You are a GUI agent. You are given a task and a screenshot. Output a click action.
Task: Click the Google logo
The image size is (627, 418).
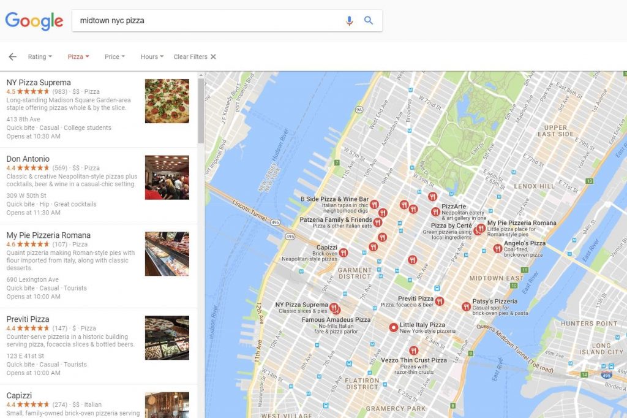point(34,21)
